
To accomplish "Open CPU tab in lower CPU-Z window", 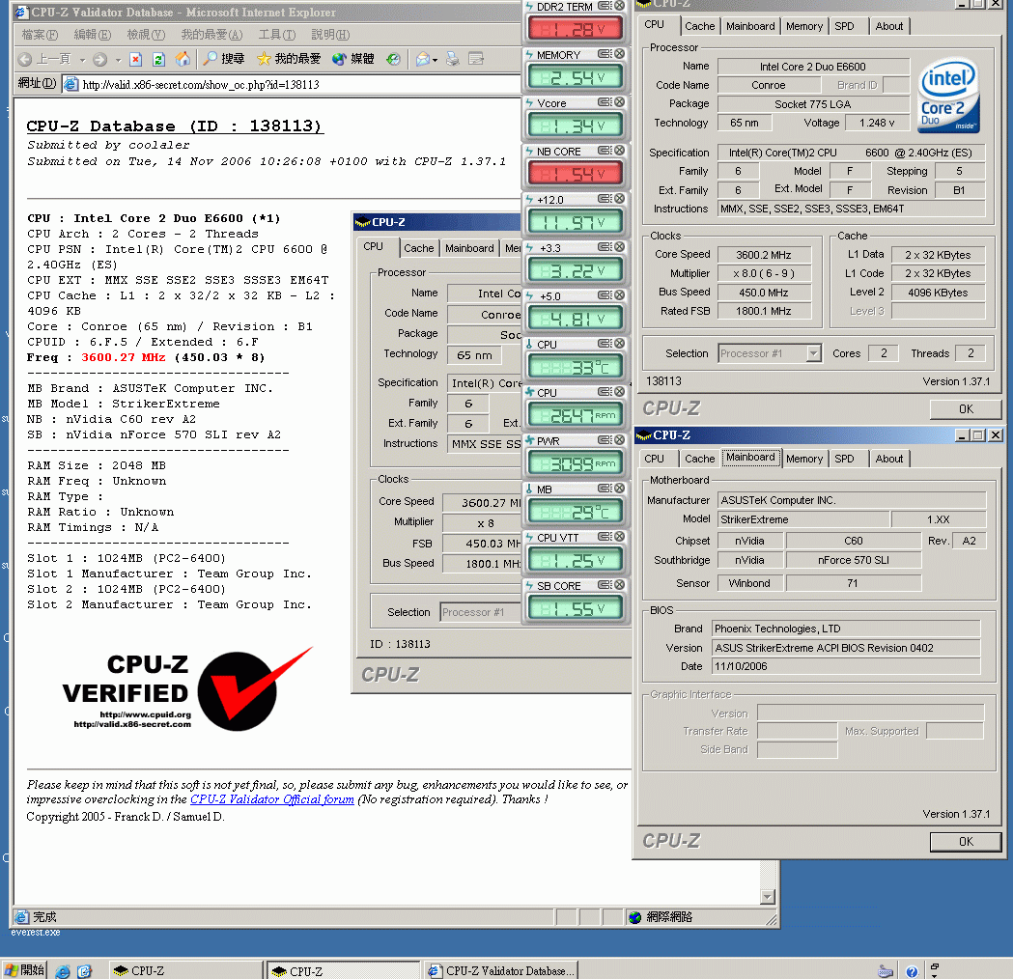I will pyautogui.click(x=655, y=459).
